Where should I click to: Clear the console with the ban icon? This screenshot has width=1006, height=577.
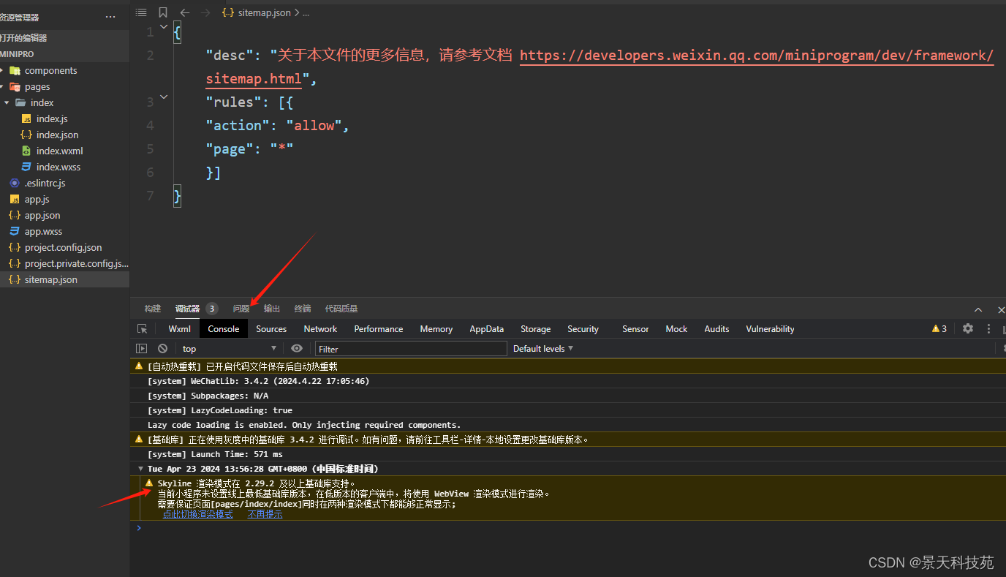162,349
